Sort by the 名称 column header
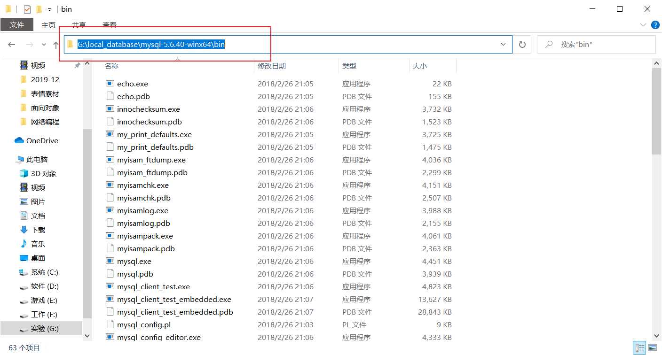This screenshot has width=662, height=355. click(x=111, y=66)
